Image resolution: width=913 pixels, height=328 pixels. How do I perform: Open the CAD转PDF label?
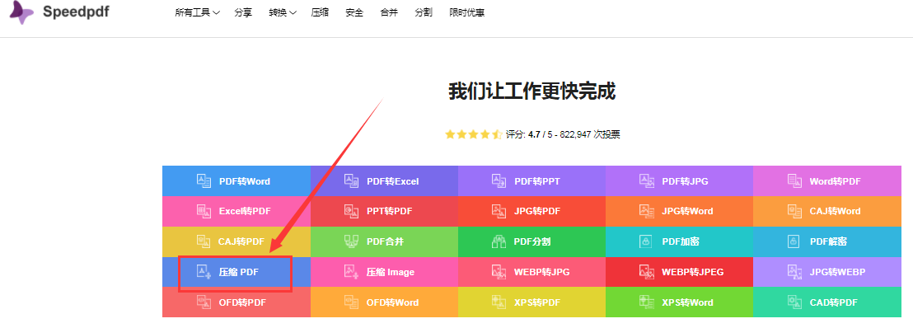(833, 302)
